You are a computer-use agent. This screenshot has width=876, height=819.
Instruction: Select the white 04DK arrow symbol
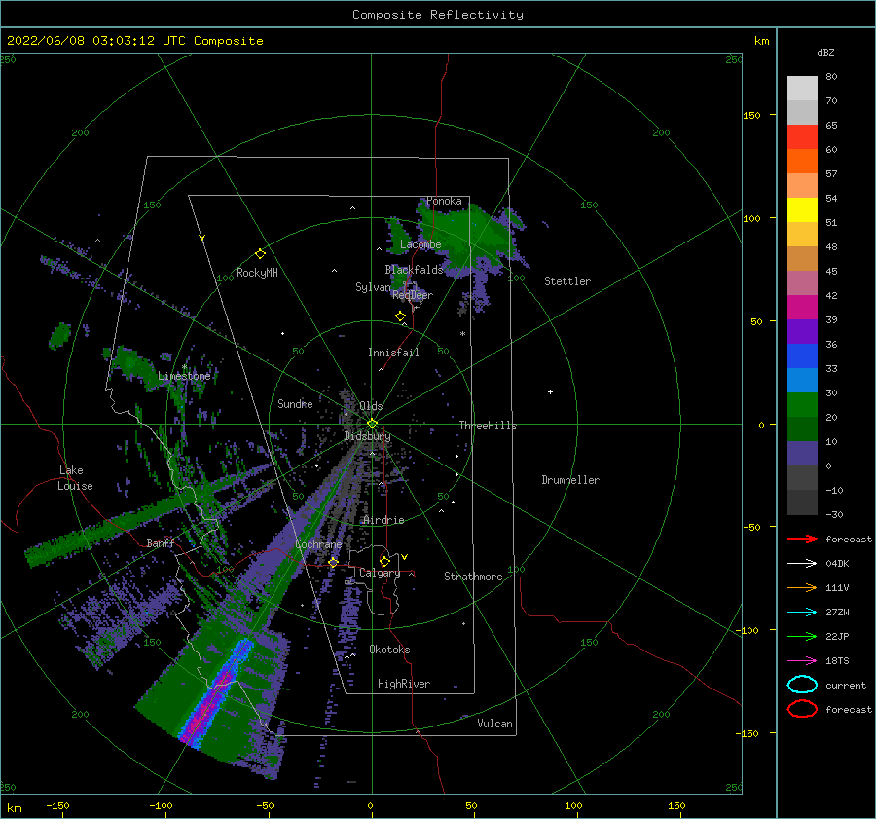pos(802,563)
